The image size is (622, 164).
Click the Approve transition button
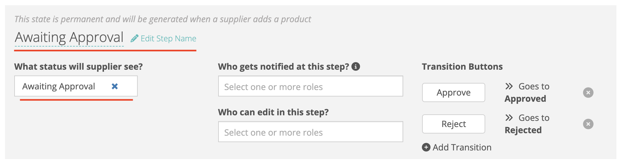pyautogui.click(x=454, y=92)
